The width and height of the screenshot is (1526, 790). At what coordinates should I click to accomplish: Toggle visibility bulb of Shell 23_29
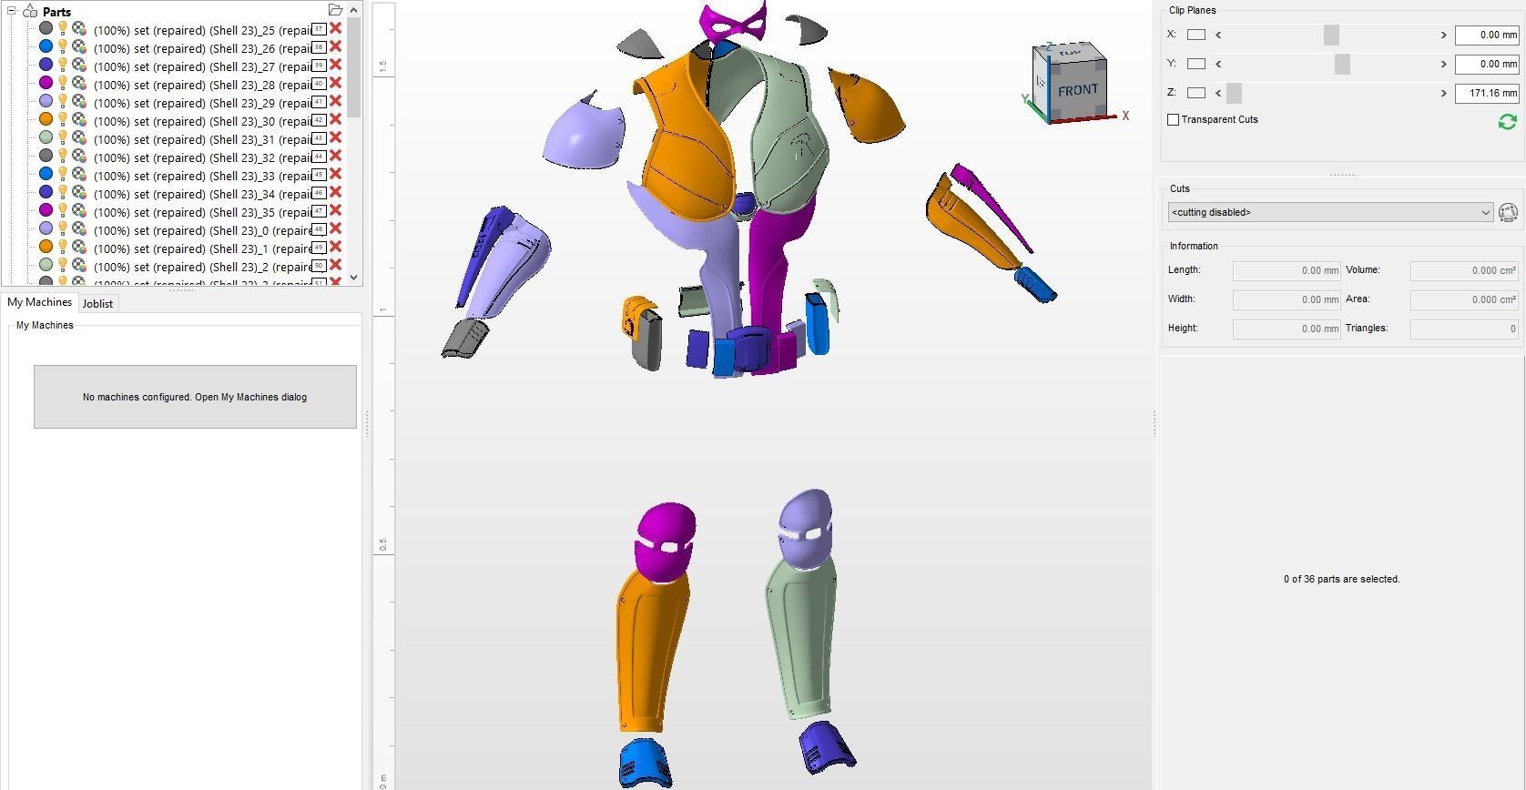point(63,102)
